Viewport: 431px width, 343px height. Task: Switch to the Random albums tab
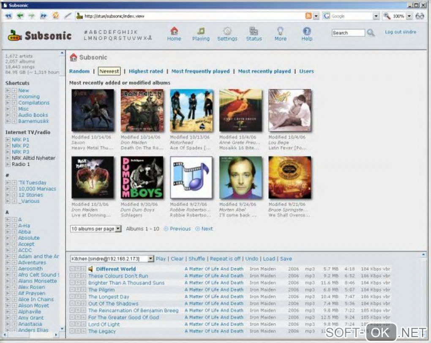79,71
